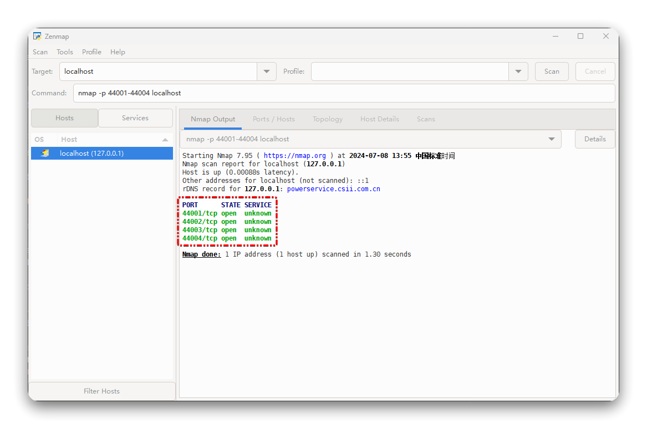Image resolution: width=647 pixels, height=429 pixels.
Task: Switch to the Ports / Hosts tab
Action: [274, 119]
